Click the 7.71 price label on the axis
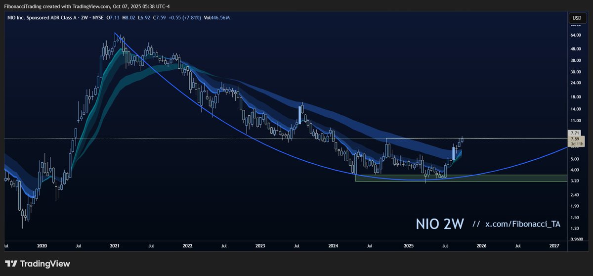593x276 pixels. pos(575,133)
